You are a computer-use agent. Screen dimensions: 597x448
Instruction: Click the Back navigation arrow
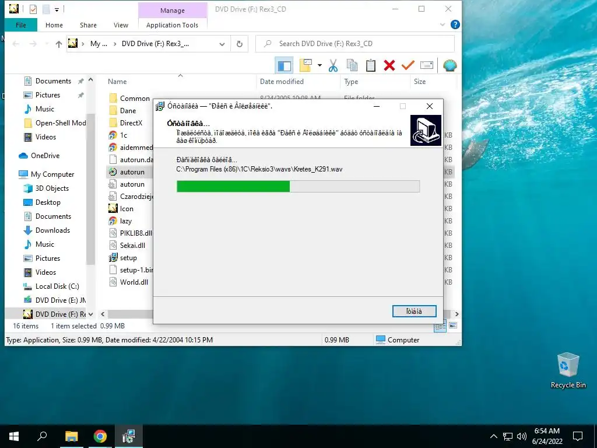16,44
